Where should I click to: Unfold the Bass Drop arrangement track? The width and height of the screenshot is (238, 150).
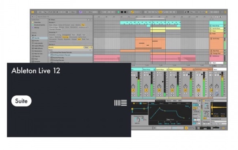[x=211, y=26]
